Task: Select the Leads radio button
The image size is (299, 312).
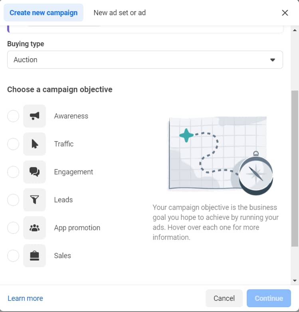Action: coord(13,200)
